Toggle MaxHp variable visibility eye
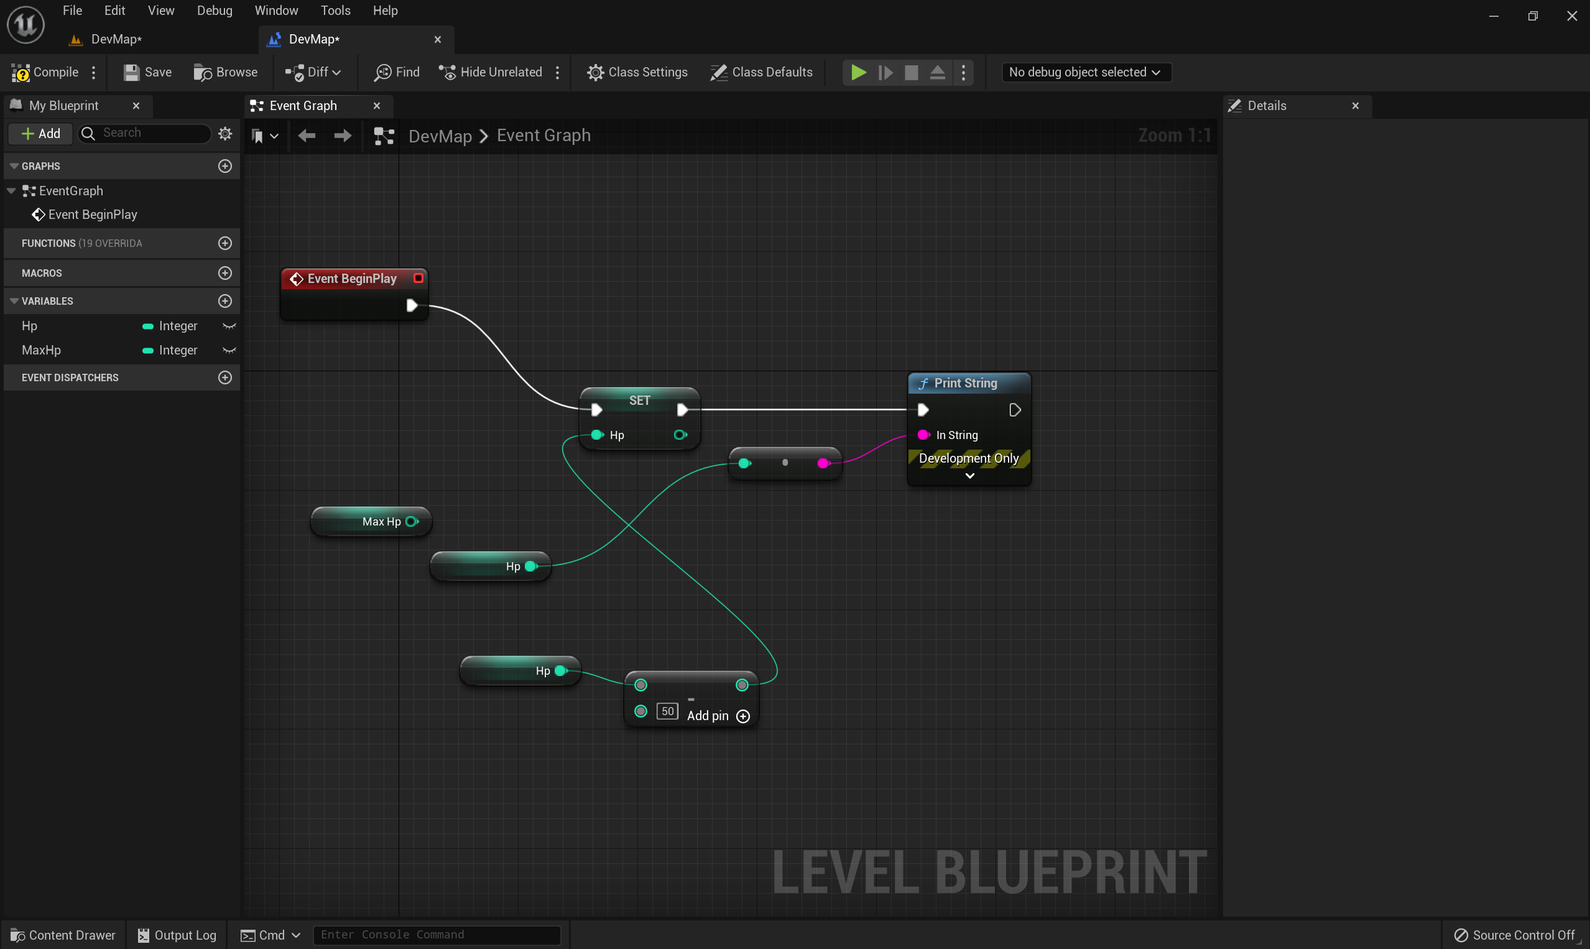This screenshot has width=1590, height=949. tap(229, 351)
